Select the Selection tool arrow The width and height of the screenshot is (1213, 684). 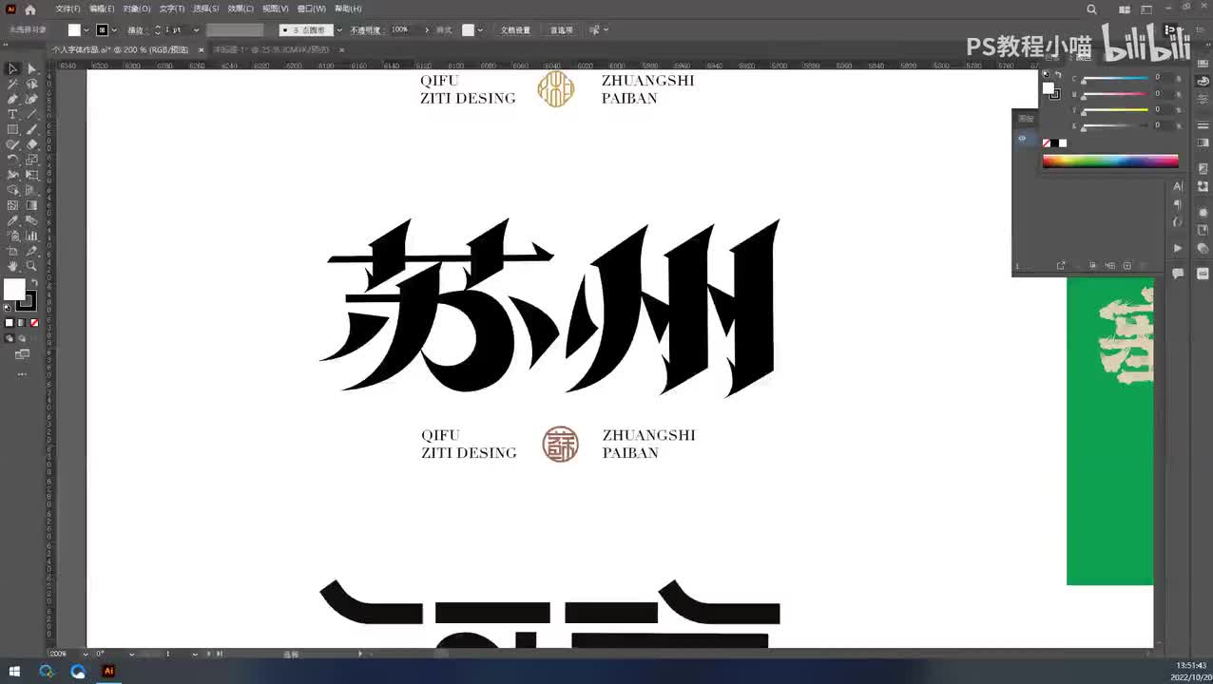point(12,68)
